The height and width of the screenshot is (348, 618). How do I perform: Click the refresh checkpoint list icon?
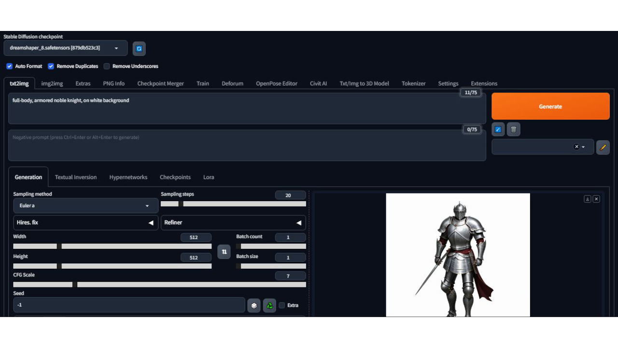coord(139,48)
